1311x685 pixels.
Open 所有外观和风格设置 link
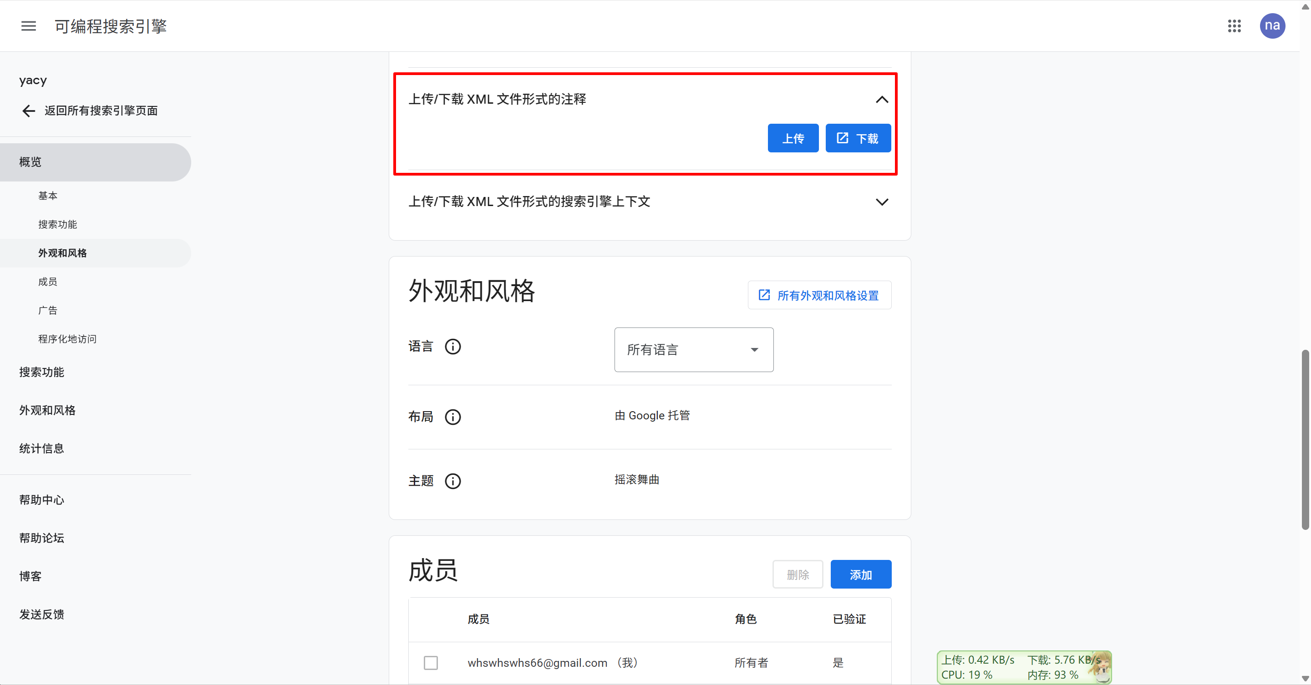pyautogui.click(x=819, y=296)
